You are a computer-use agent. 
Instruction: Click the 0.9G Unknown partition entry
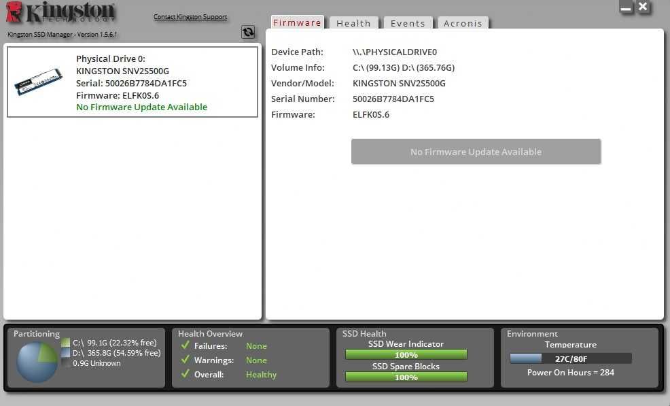click(x=96, y=363)
